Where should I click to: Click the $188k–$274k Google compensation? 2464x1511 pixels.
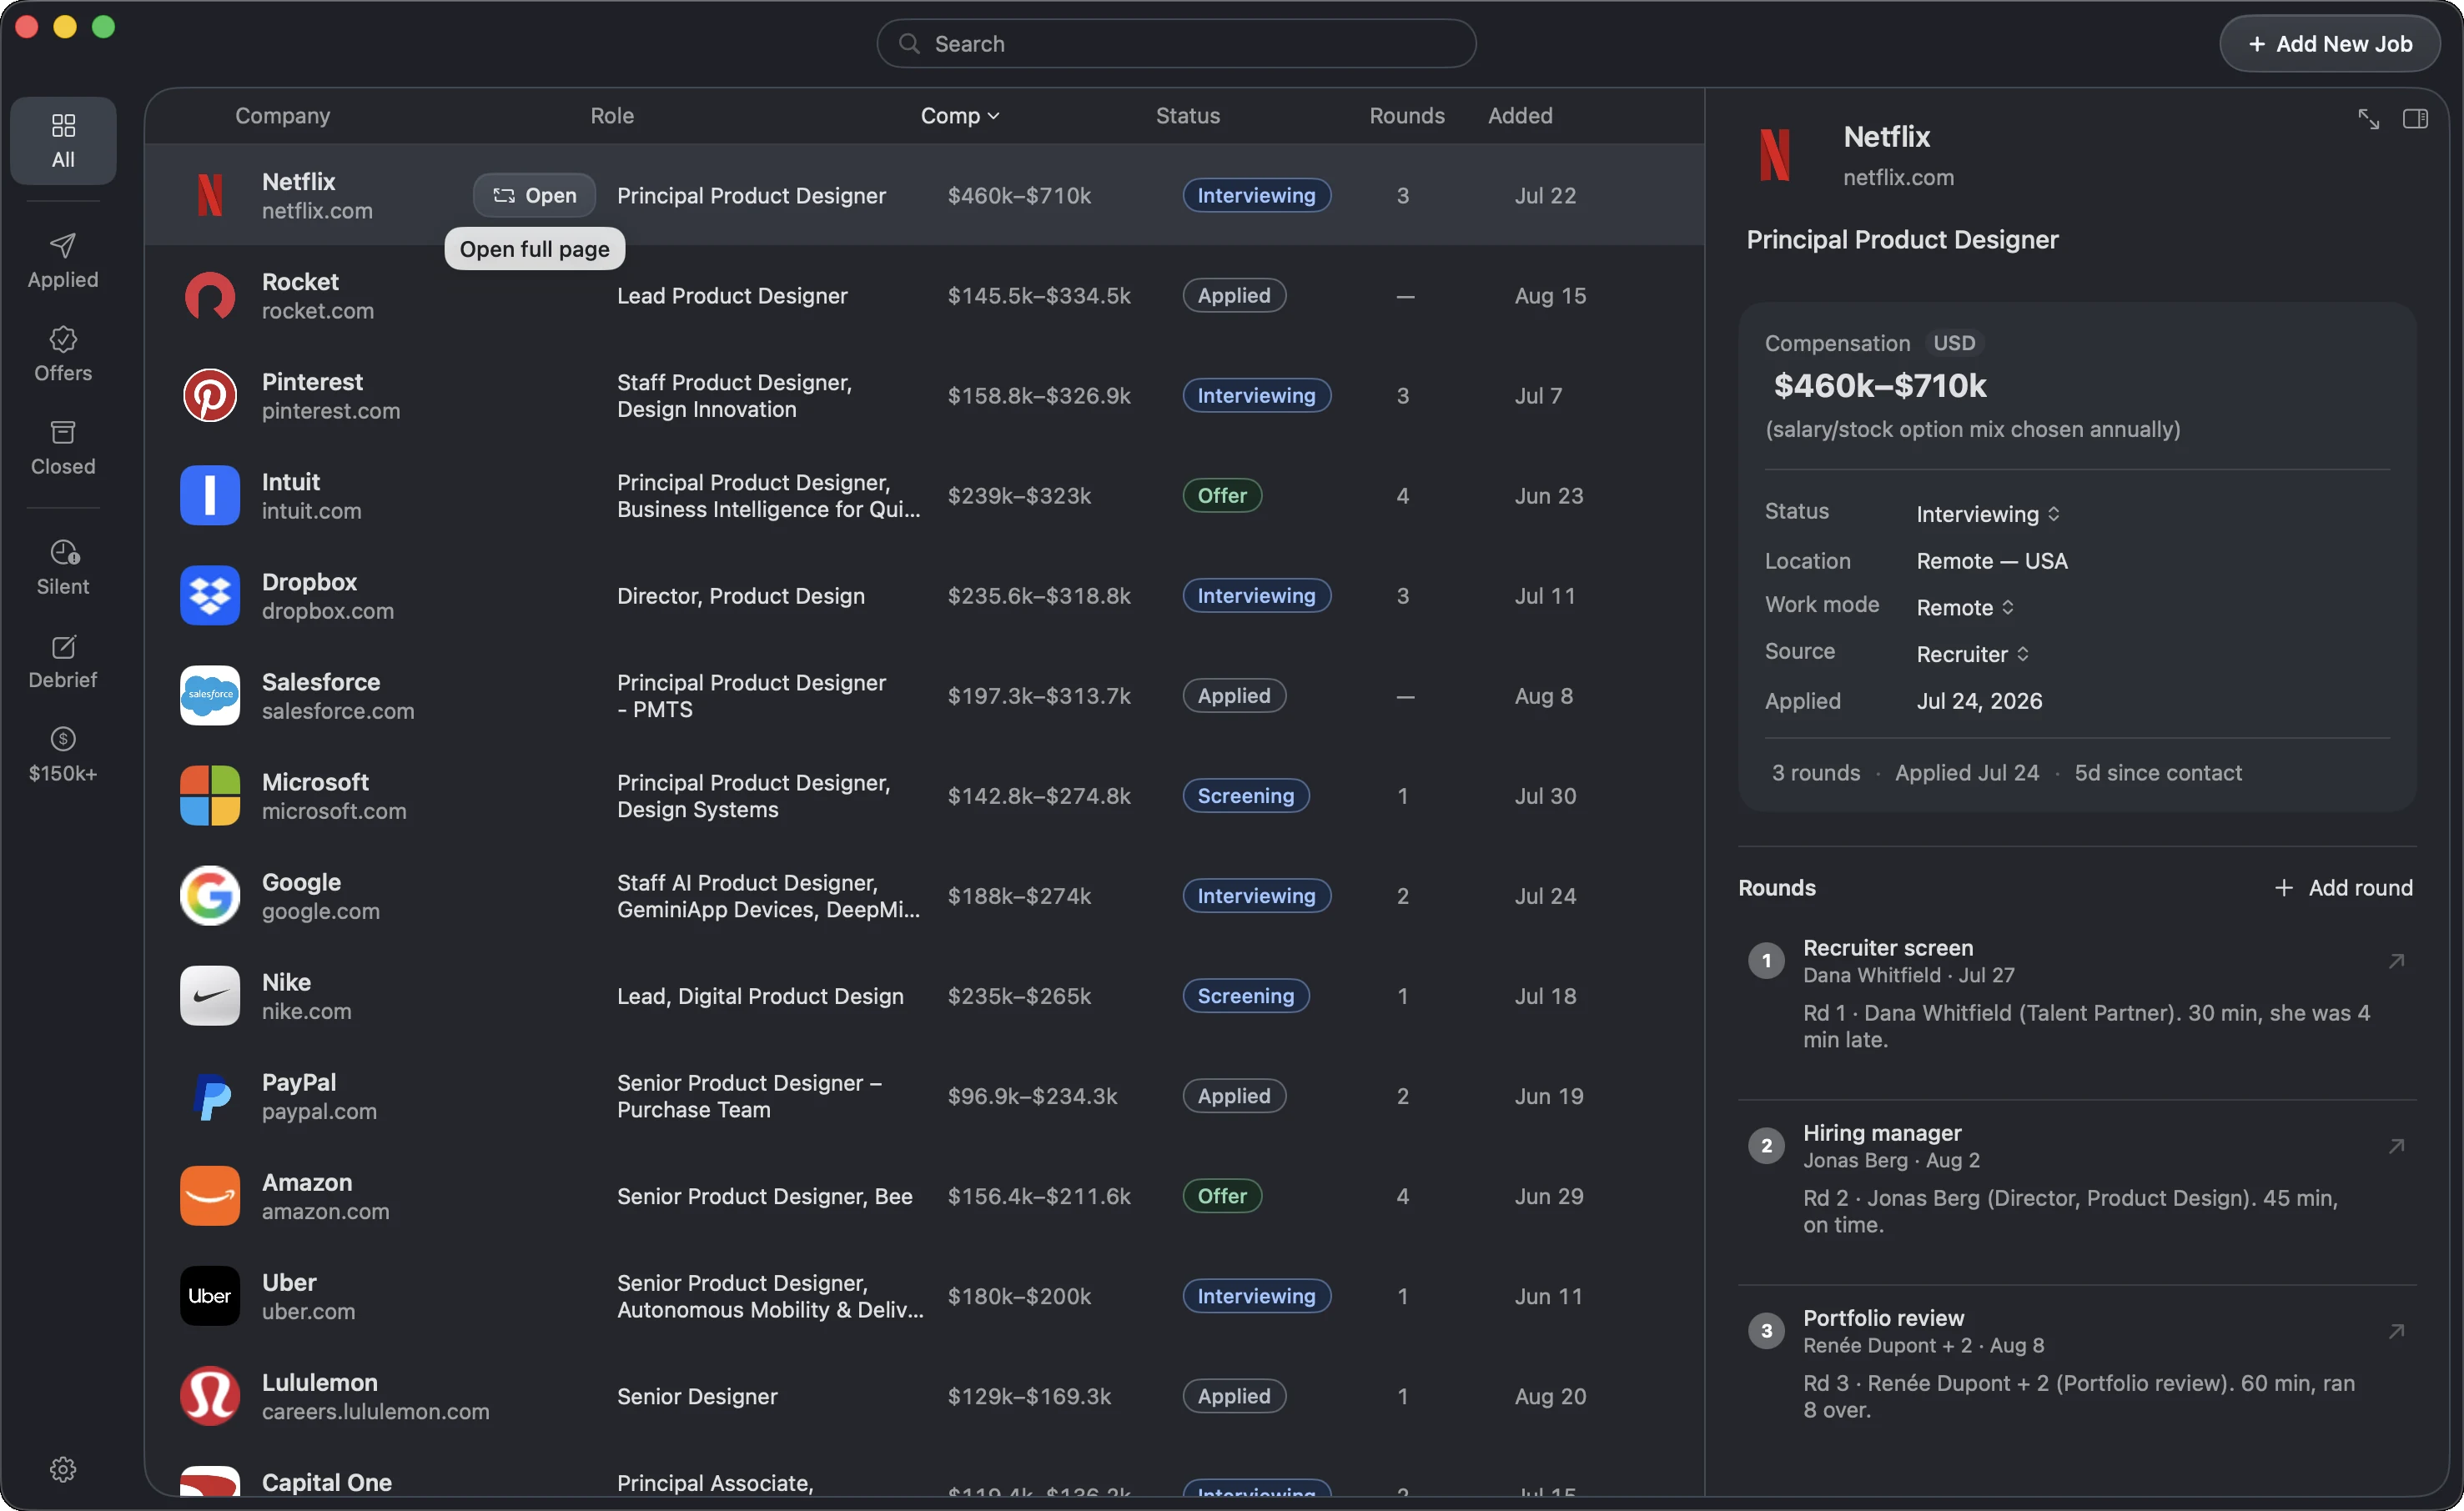pos(1019,896)
